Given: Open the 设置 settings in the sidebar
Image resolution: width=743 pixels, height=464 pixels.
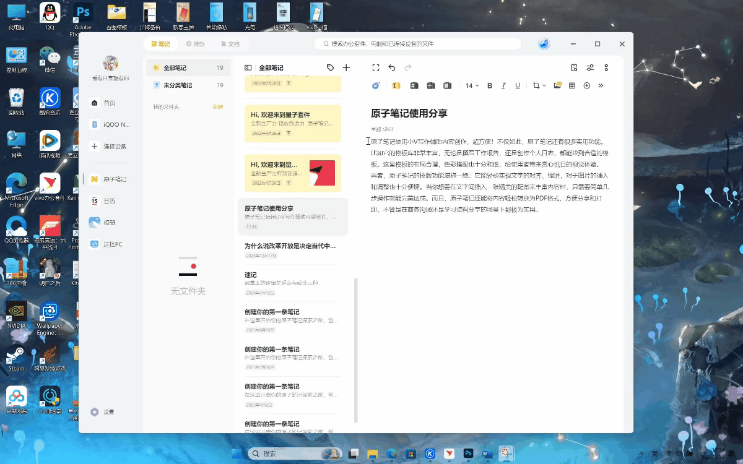Looking at the screenshot, I should pyautogui.click(x=103, y=412).
